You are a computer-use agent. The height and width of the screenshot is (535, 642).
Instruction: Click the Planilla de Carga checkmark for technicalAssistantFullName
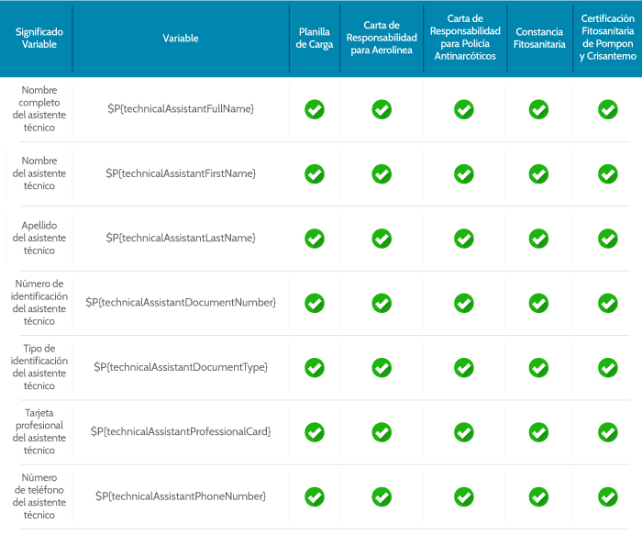315,109
